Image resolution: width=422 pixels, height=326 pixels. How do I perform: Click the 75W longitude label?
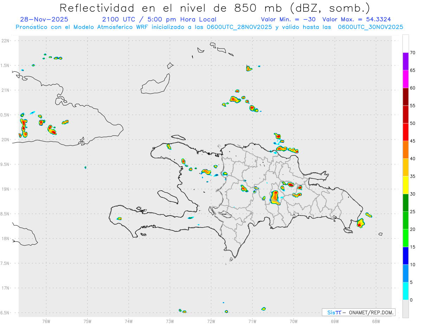[87, 321]
